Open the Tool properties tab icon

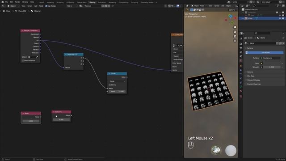pos(241,38)
